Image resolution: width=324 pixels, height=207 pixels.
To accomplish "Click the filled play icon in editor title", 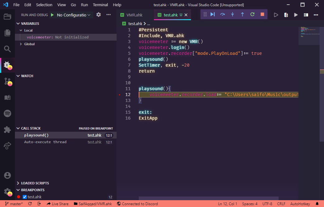I will [x=296, y=15].
